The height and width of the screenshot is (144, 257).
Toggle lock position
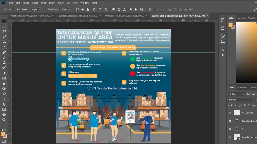(x=244, y=105)
